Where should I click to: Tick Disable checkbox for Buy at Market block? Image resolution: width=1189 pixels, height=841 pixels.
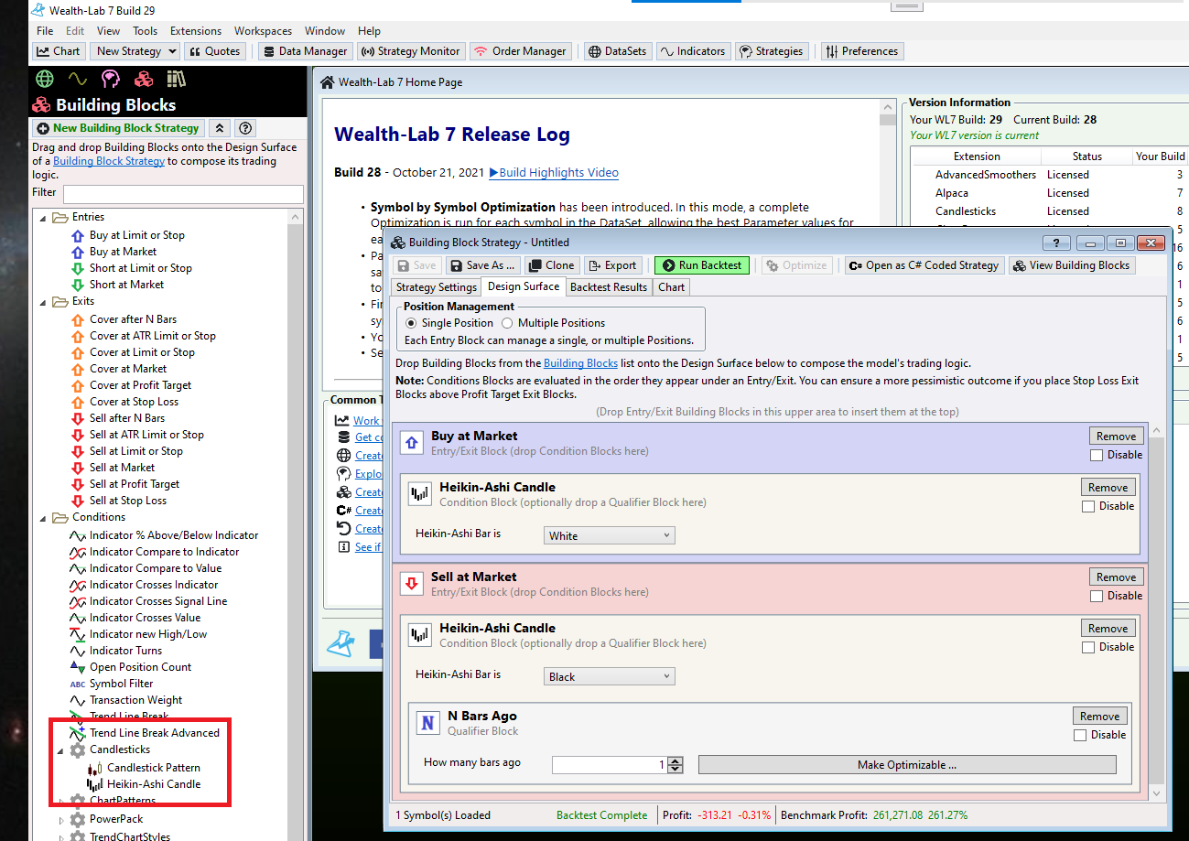pos(1097,455)
